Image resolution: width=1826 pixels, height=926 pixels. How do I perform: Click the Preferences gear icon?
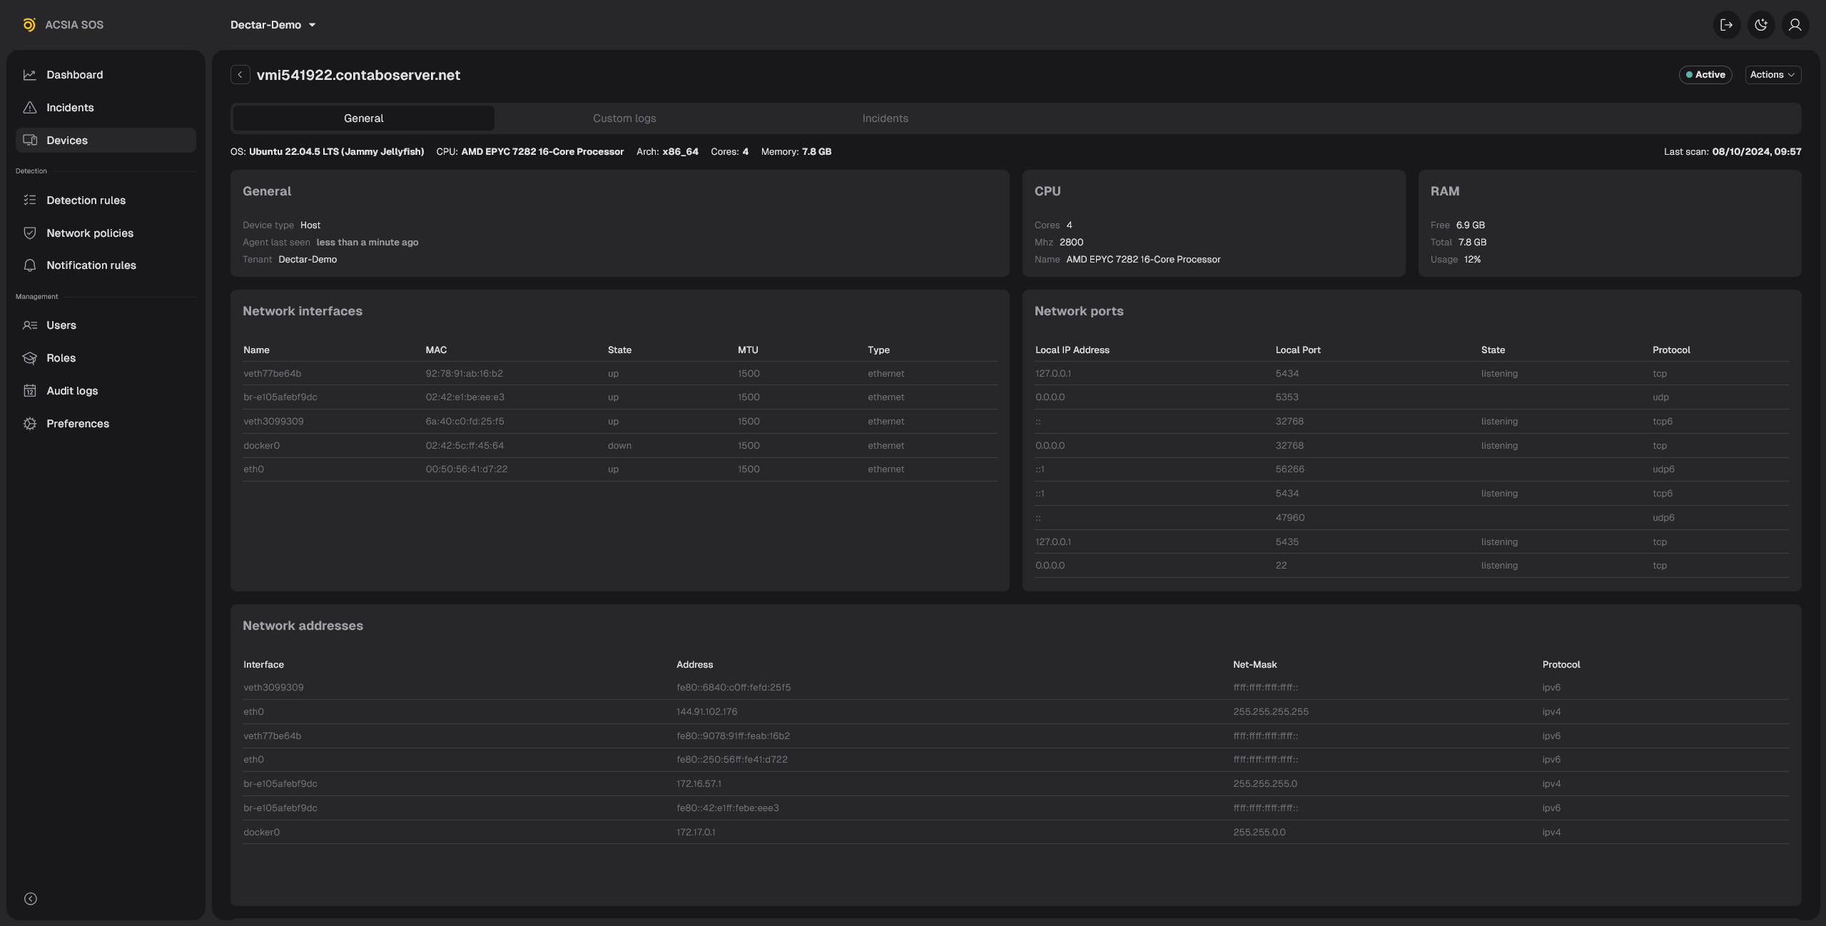[29, 424]
